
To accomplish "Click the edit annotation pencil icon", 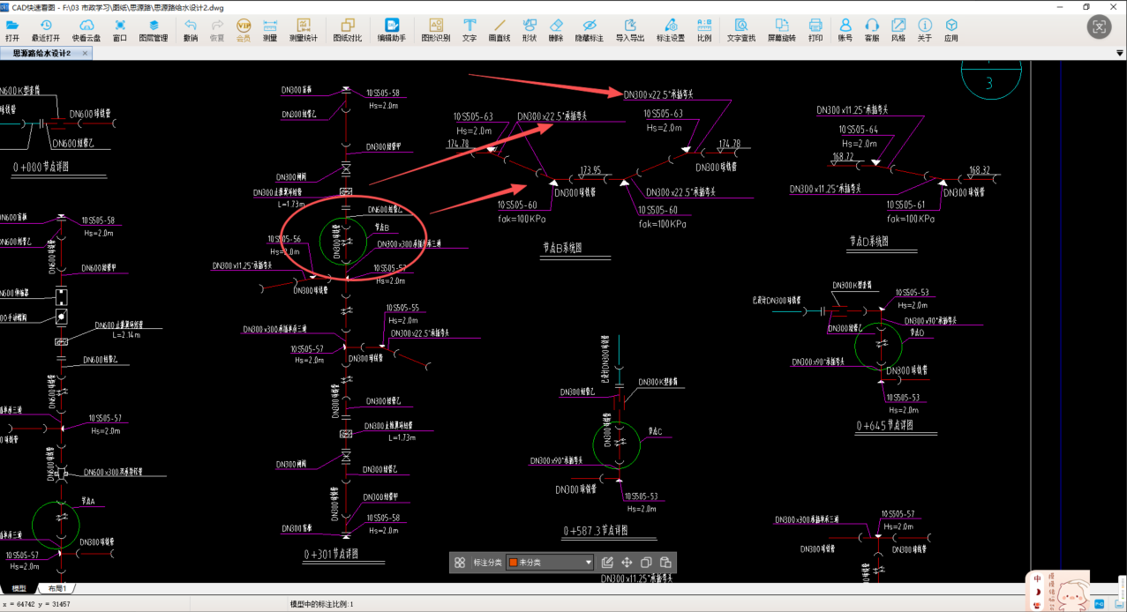I will [607, 562].
